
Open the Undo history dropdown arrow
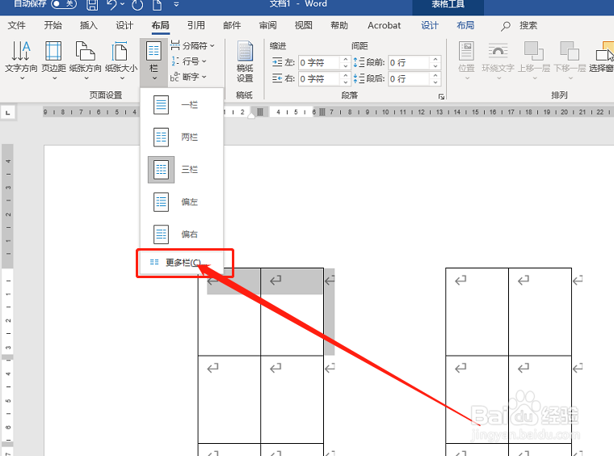pos(123,4)
